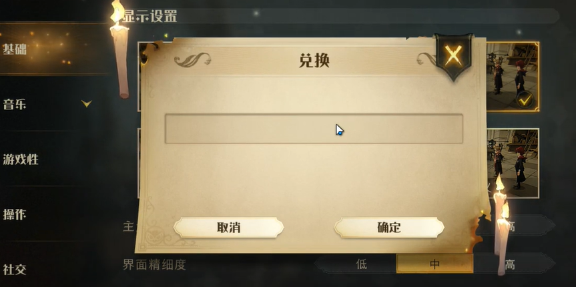This screenshot has height=287, width=576.
Task: Click the 取消 button
Action: point(228,228)
